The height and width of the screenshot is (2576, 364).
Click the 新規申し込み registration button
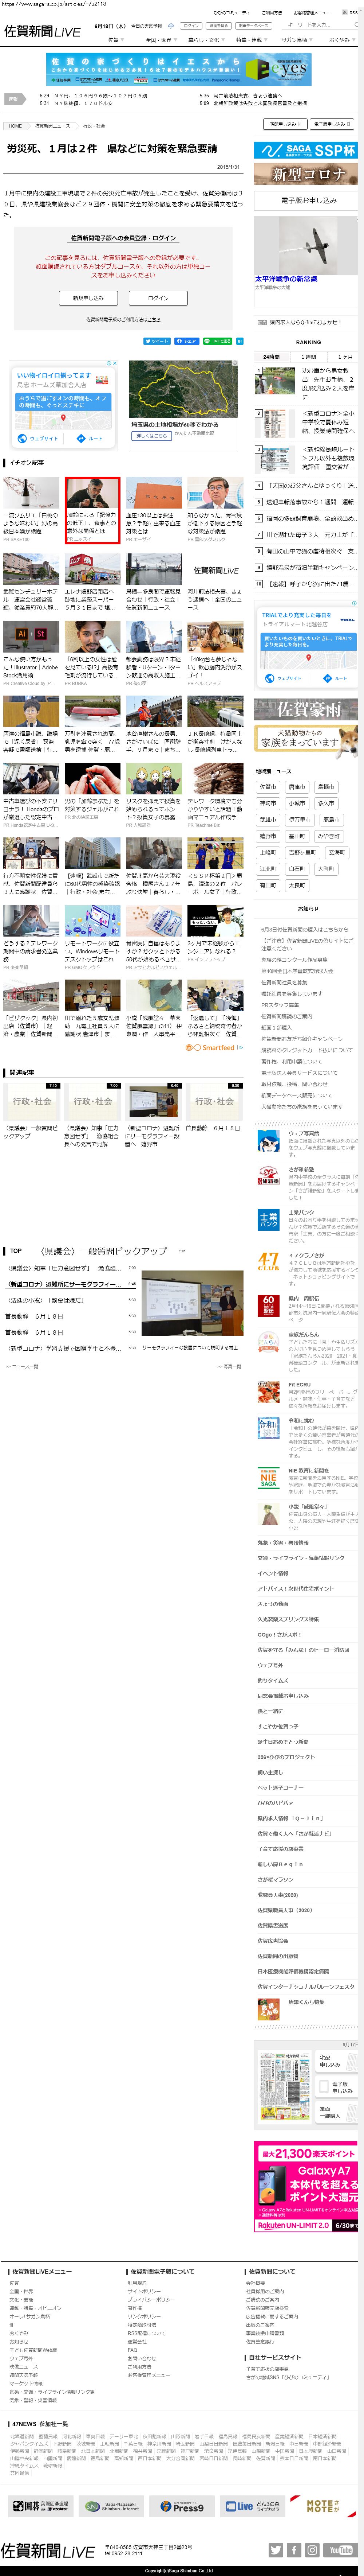pyautogui.click(x=88, y=298)
